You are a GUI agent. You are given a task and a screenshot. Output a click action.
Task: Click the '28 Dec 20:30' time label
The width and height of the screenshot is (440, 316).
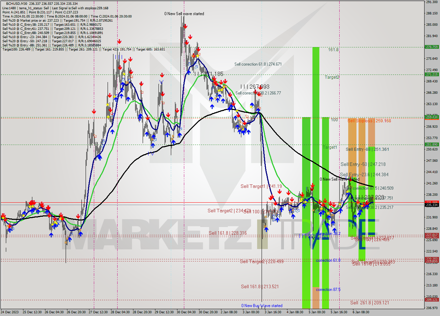point(142,312)
